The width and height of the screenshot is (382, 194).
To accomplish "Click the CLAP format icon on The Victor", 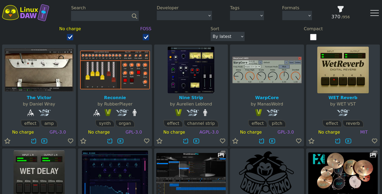I will pos(31,113).
